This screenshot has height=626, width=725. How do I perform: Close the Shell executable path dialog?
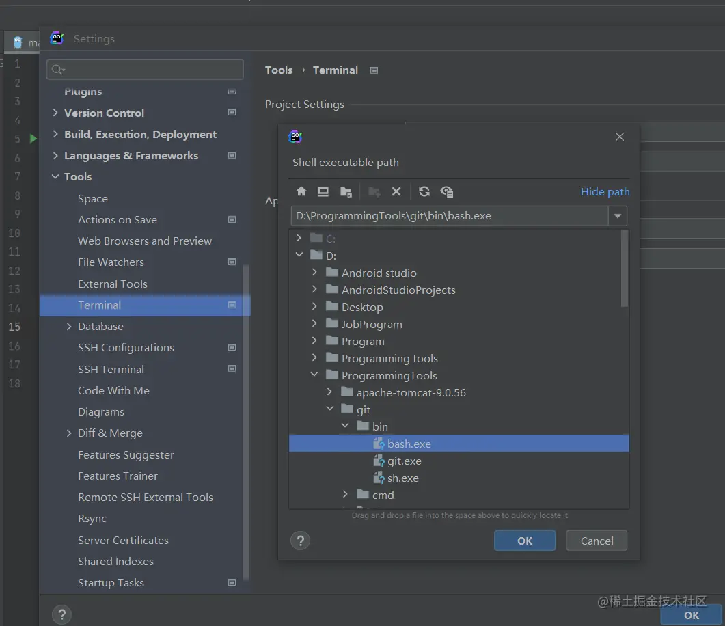[x=620, y=137]
